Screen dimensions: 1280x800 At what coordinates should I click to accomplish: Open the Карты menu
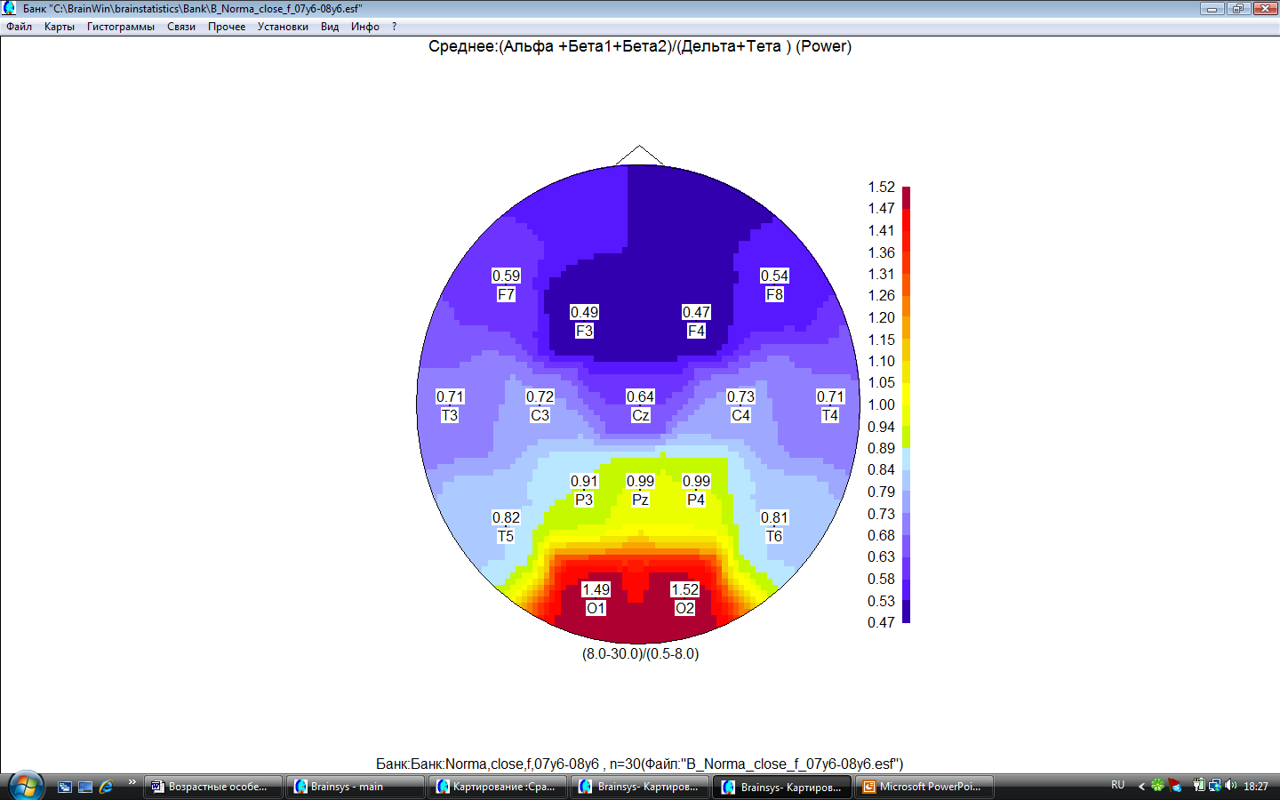point(60,27)
